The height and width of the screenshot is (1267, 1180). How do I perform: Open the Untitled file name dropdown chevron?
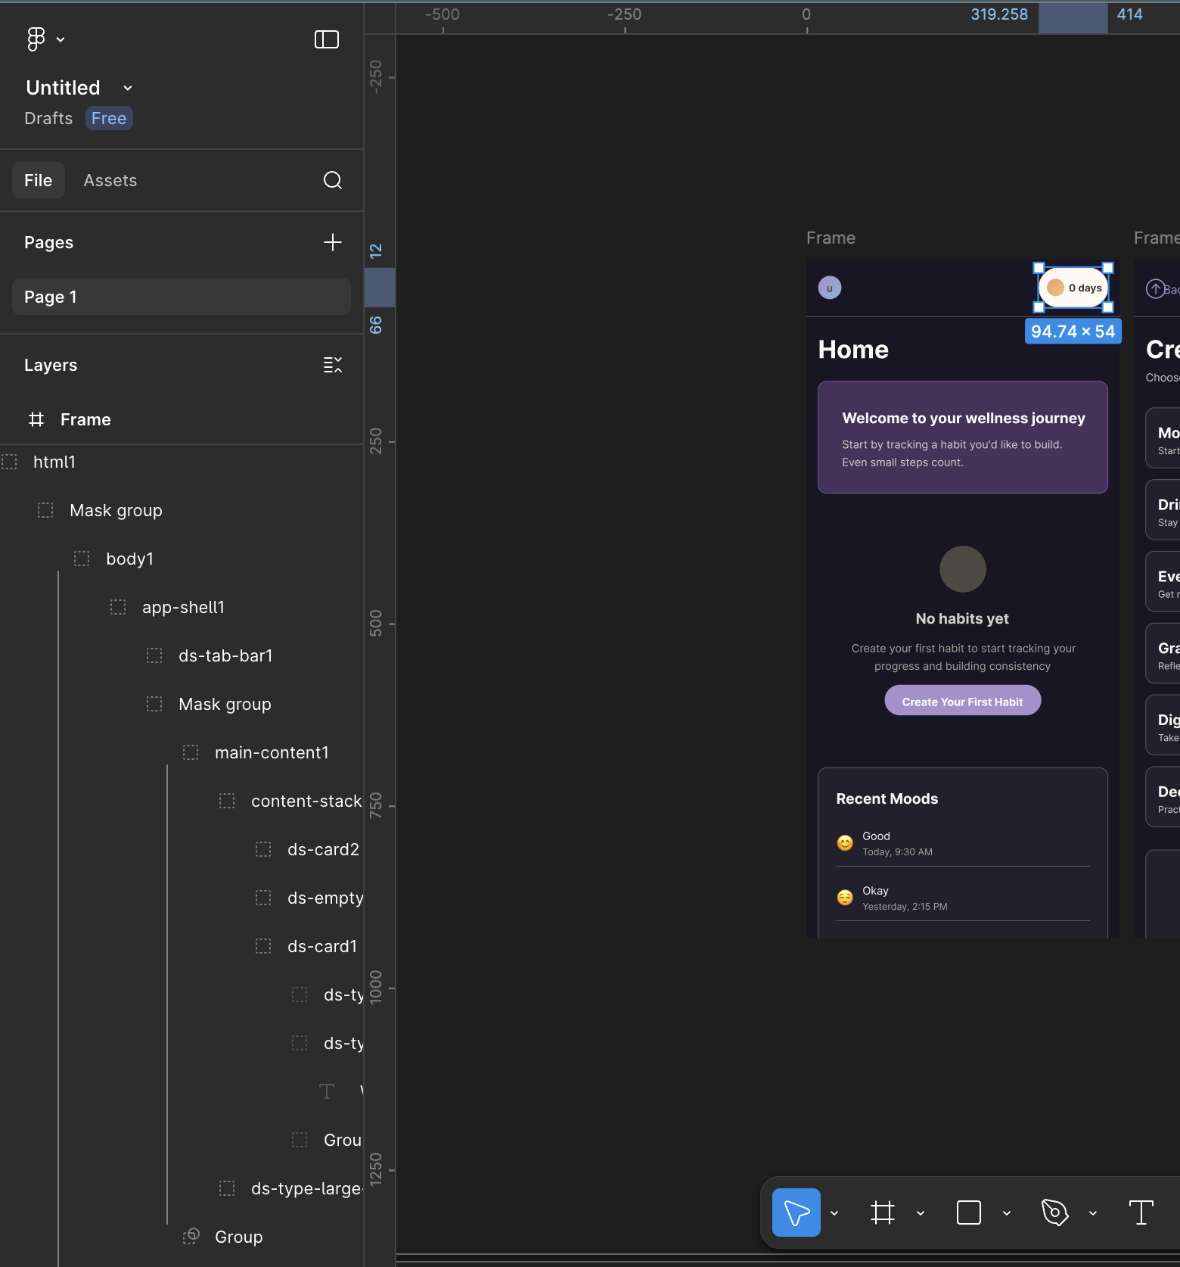[x=128, y=88]
